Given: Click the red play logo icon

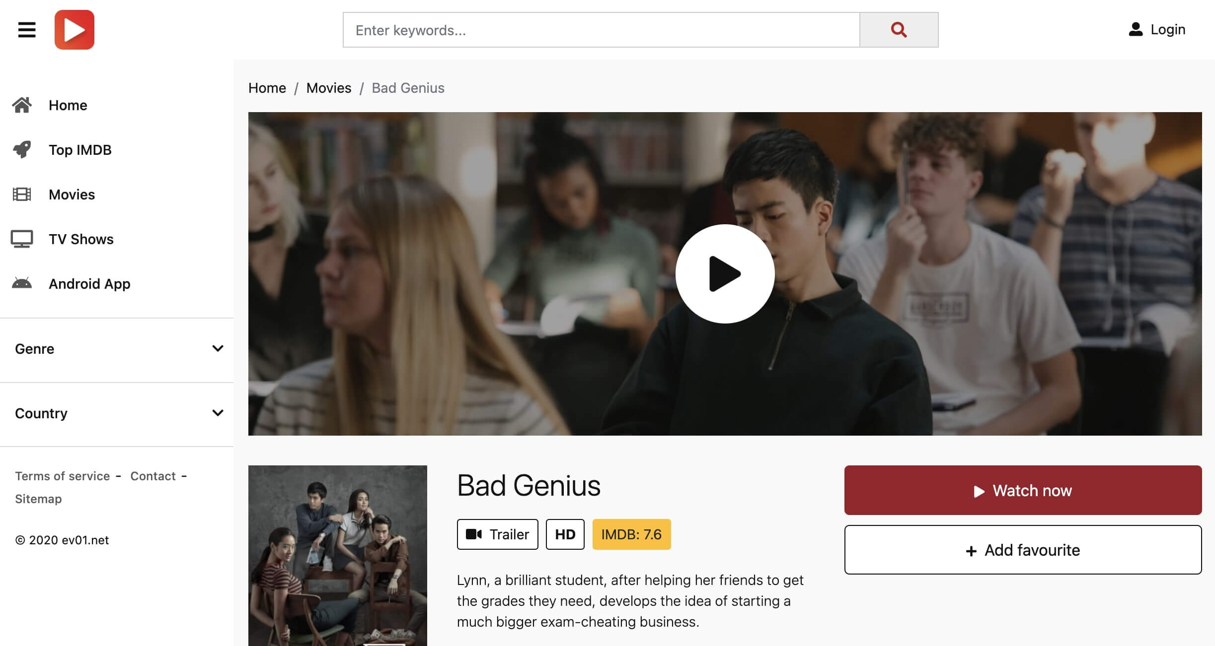Looking at the screenshot, I should pyautogui.click(x=75, y=30).
